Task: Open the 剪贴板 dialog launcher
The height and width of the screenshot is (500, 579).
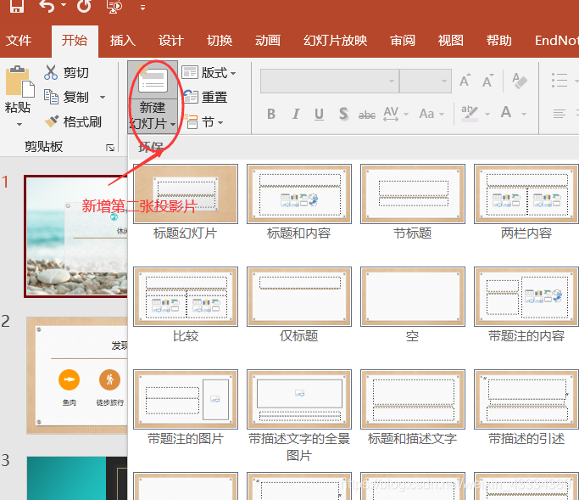Action: click(110, 148)
